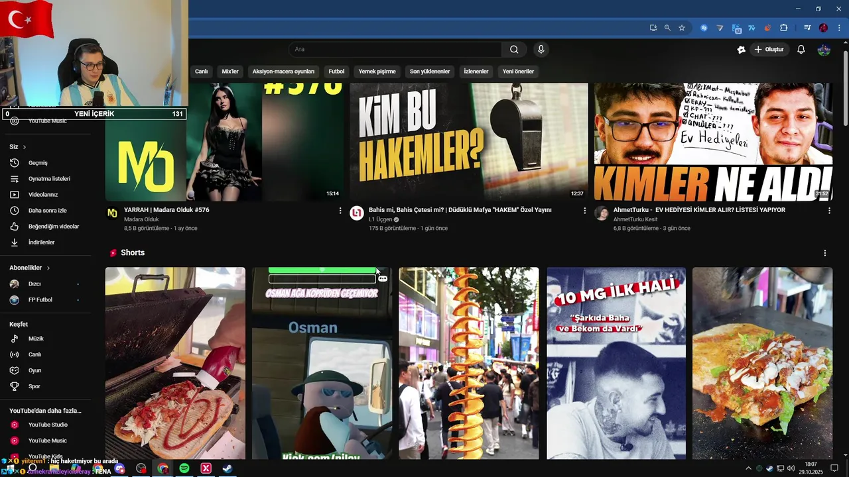Open options for AhmetTurku EV HEDİYESİ video
849x477 pixels.
[x=829, y=211]
